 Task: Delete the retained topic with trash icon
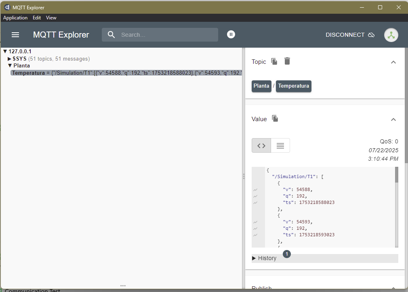pos(287,61)
